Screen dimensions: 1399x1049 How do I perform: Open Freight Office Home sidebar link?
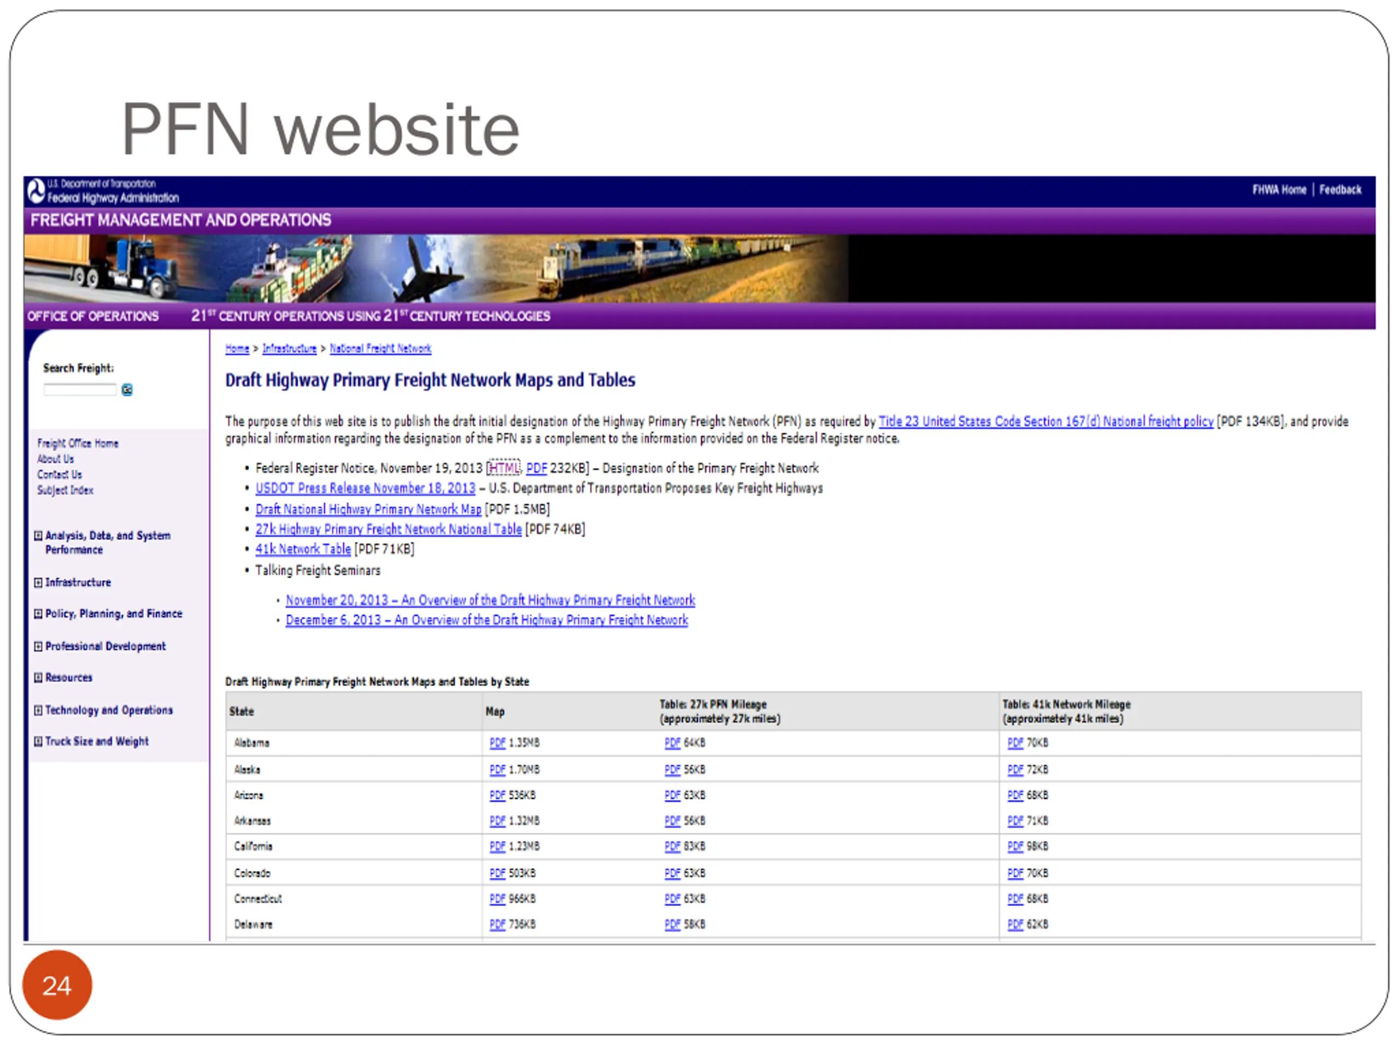tap(78, 443)
